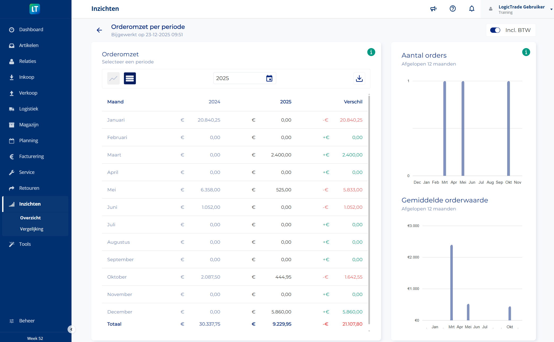This screenshot has height=342, width=554.
Task: Open the year selection field
Action: pos(238,78)
